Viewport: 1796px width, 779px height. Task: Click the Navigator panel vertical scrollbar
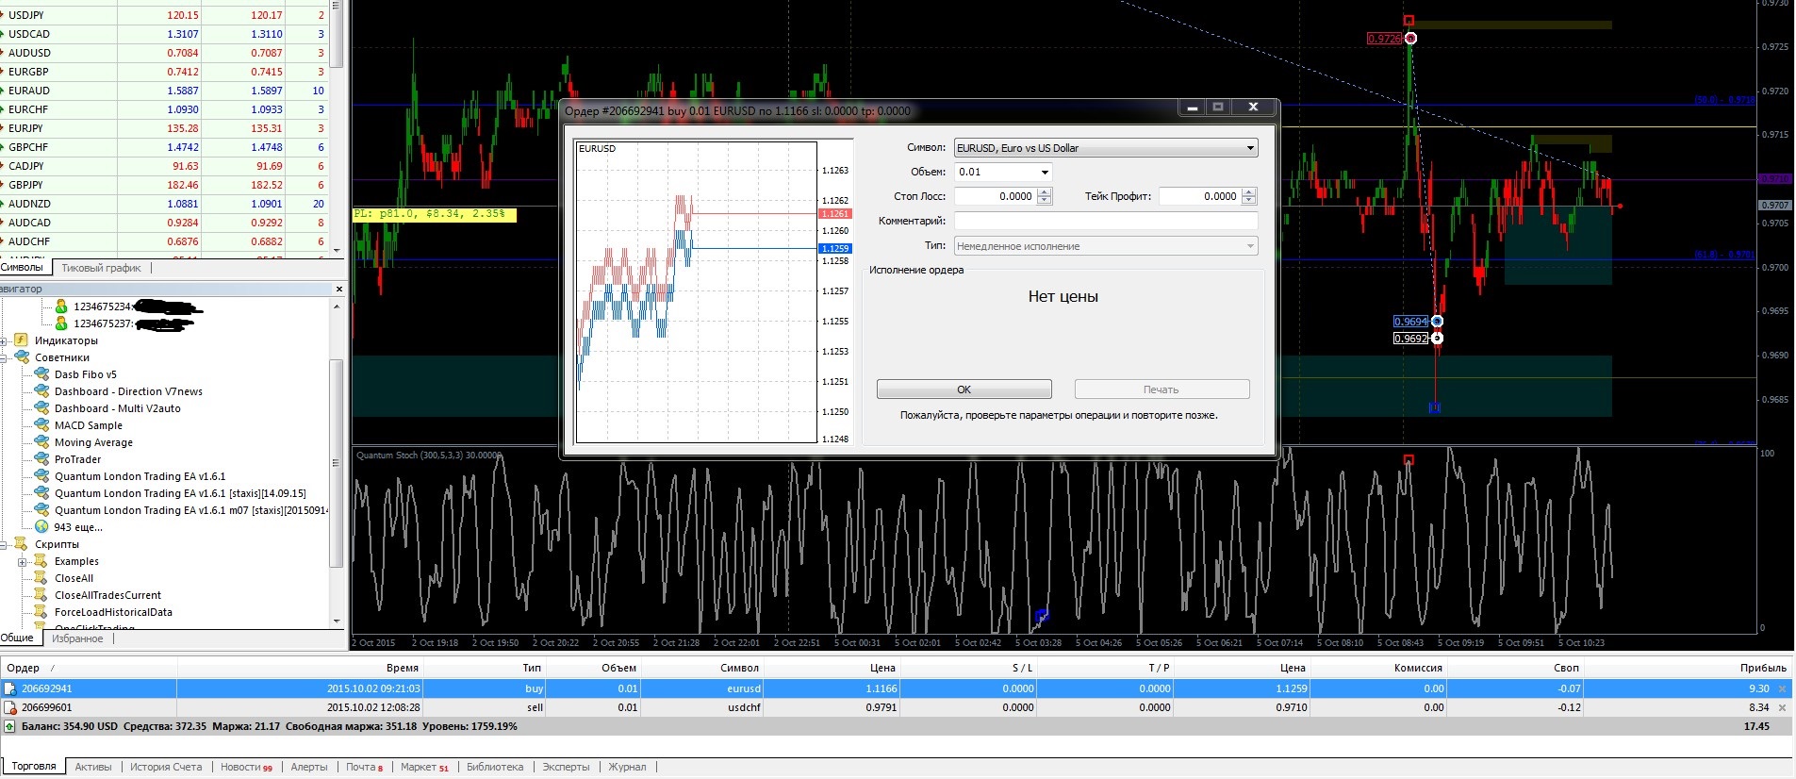tap(336, 462)
